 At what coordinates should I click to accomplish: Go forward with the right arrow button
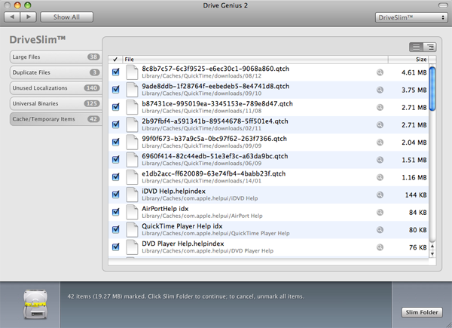click(x=29, y=17)
